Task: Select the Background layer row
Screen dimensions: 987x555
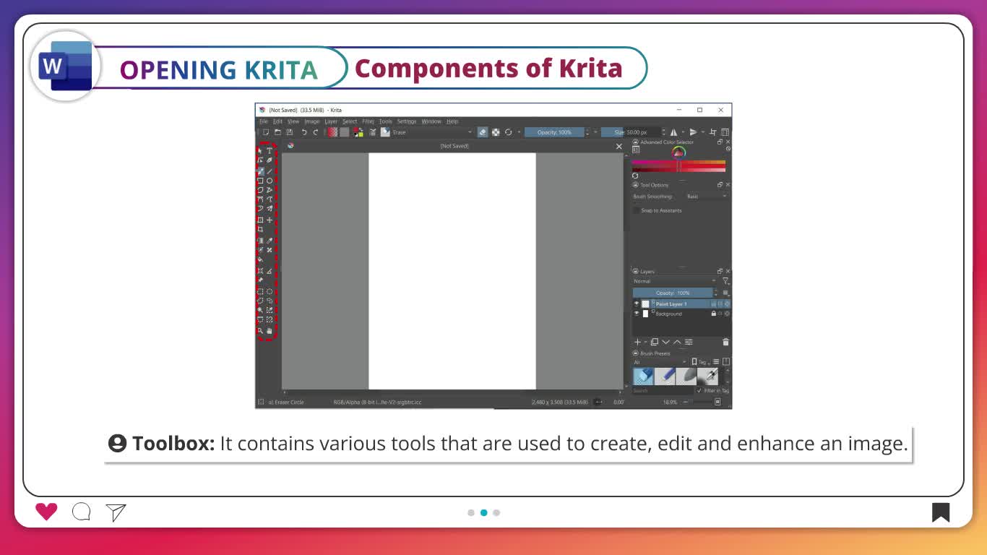Action: (681, 314)
